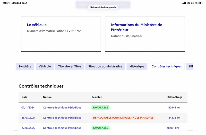Open the Situation administrative tab
206x135 pixels.
[105, 66]
